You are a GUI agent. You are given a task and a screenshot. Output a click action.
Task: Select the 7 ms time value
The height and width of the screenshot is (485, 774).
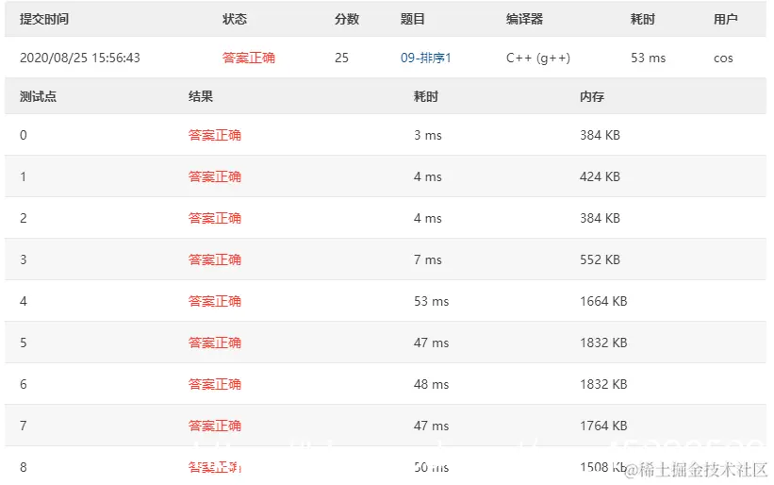click(x=428, y=259)
